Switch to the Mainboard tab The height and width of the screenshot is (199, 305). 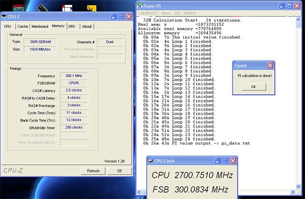40,26
